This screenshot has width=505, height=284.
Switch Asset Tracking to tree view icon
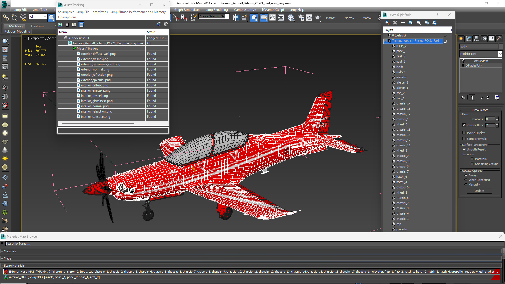[74, 24]
